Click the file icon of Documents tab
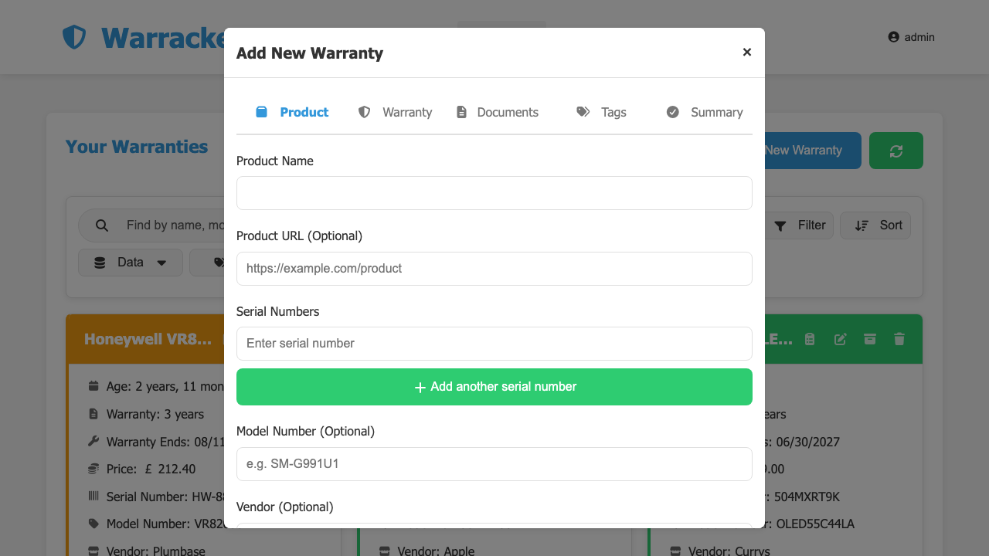 click(461, 112)
